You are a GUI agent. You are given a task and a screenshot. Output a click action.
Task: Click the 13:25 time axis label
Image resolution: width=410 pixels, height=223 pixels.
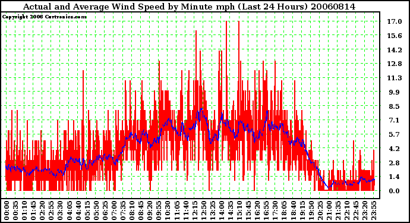tap(212, 211)
